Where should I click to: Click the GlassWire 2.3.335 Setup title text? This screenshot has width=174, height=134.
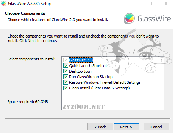point(29,4)
